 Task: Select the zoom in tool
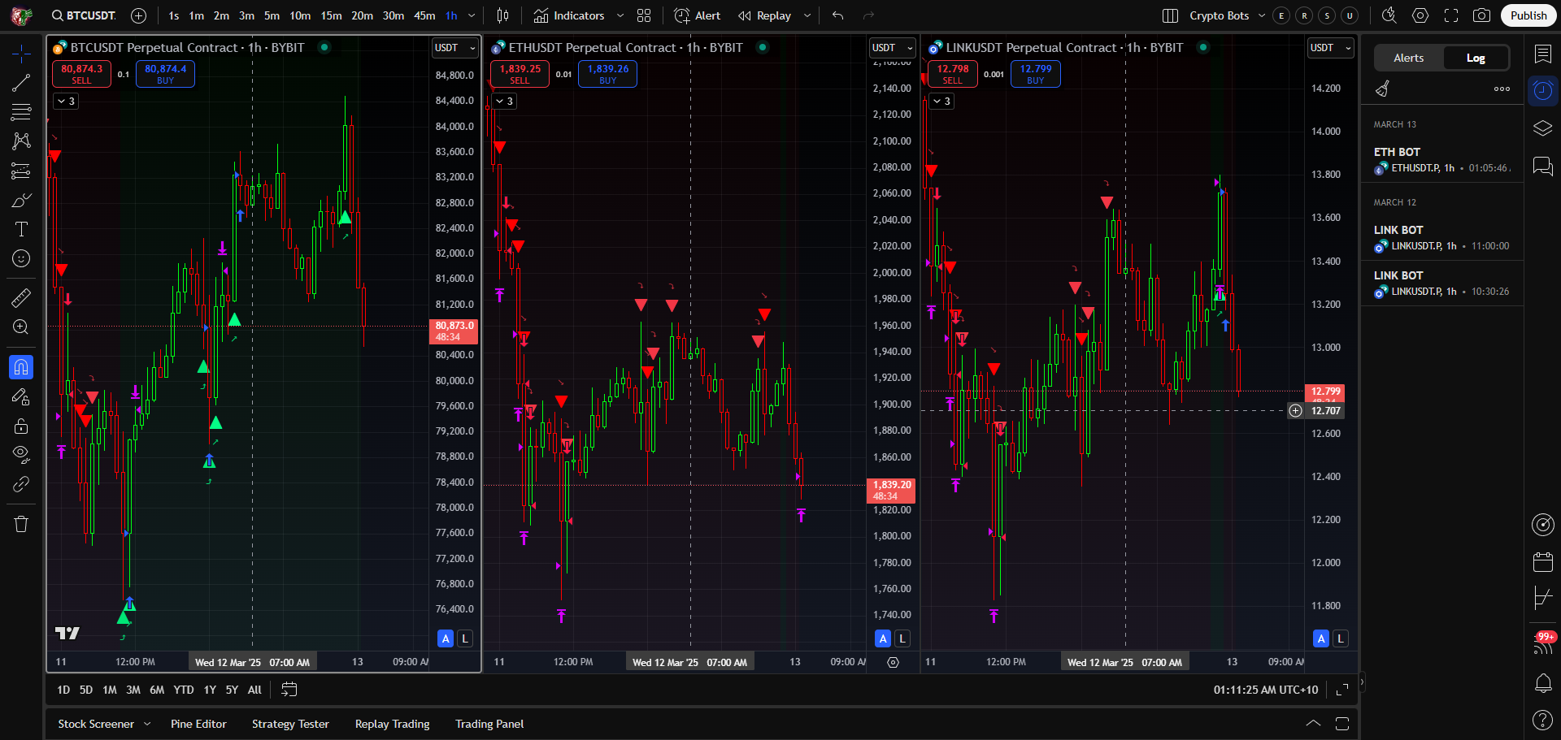(21, 327)
